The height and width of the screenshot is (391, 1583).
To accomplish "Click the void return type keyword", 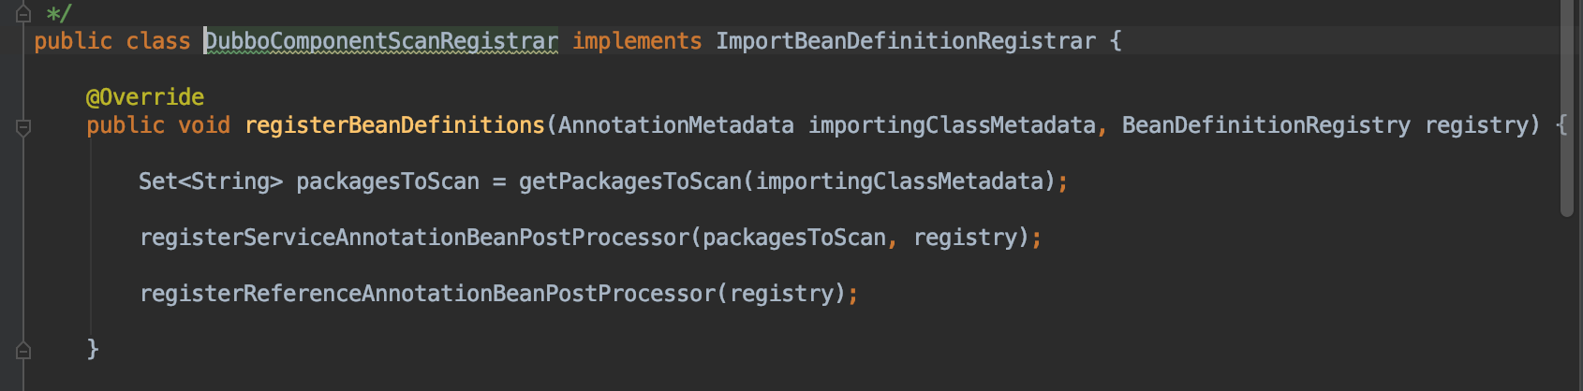I will pyautogui.click(x=204, y=125).
